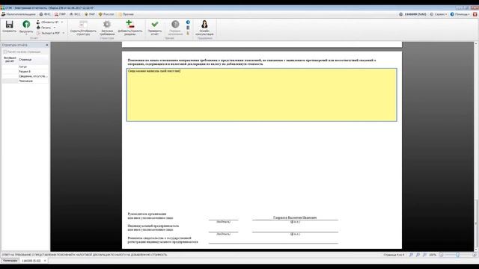Open the ФСС menu
Screen dimensions: 479x269
tap(75, 14)
